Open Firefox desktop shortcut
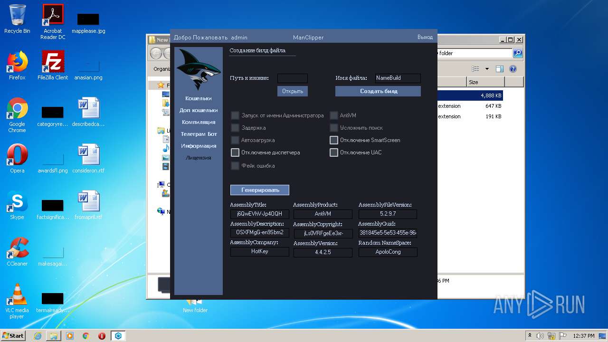This screenshot has height=342, width=608. (17, 66)
